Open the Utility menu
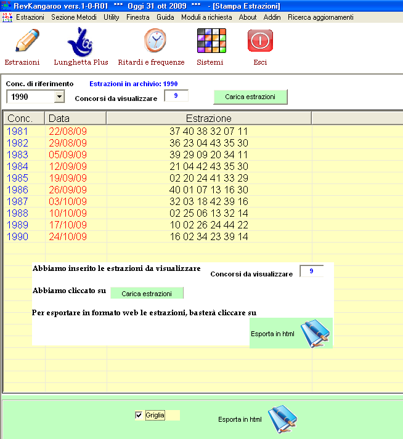 tap(112, 17)
